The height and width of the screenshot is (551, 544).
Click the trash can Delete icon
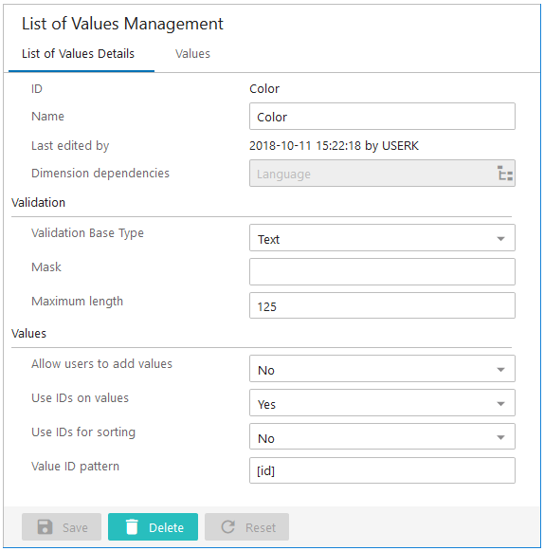(132, 527)
